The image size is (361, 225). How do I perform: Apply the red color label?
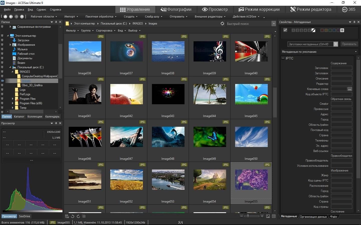tap(322, 30)
